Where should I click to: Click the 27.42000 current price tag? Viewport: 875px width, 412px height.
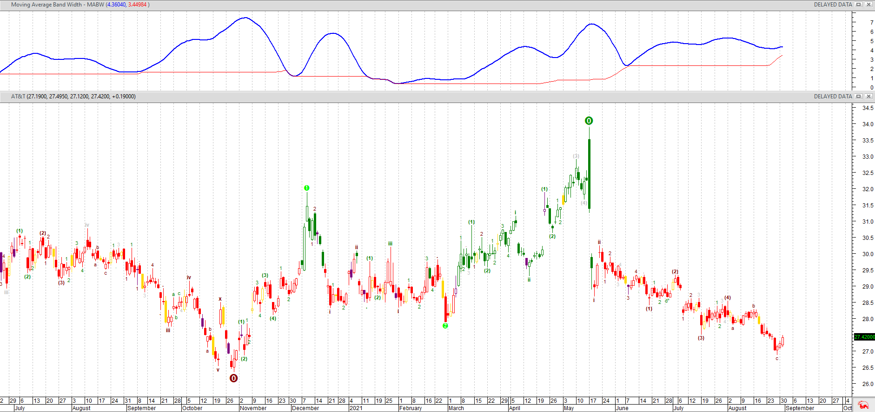point(864,337)
